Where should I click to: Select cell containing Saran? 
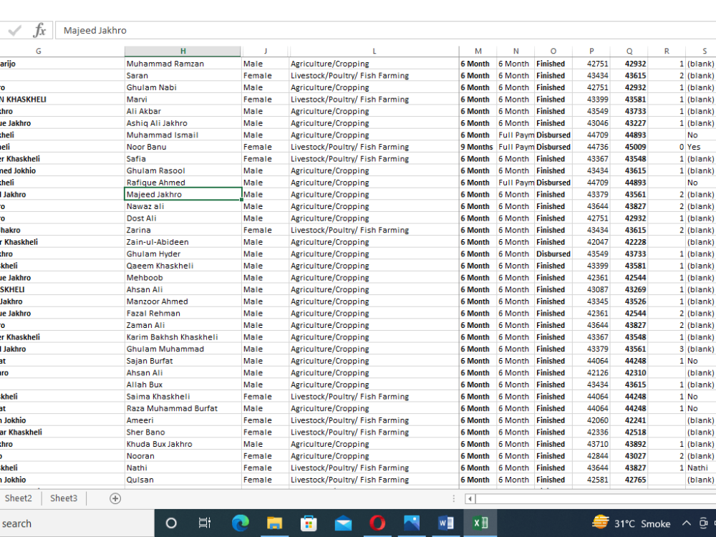pyautogui.click(x=183, y=76)
